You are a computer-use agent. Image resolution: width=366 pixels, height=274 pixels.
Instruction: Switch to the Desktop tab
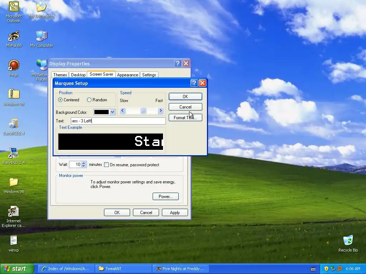(78, 75)
